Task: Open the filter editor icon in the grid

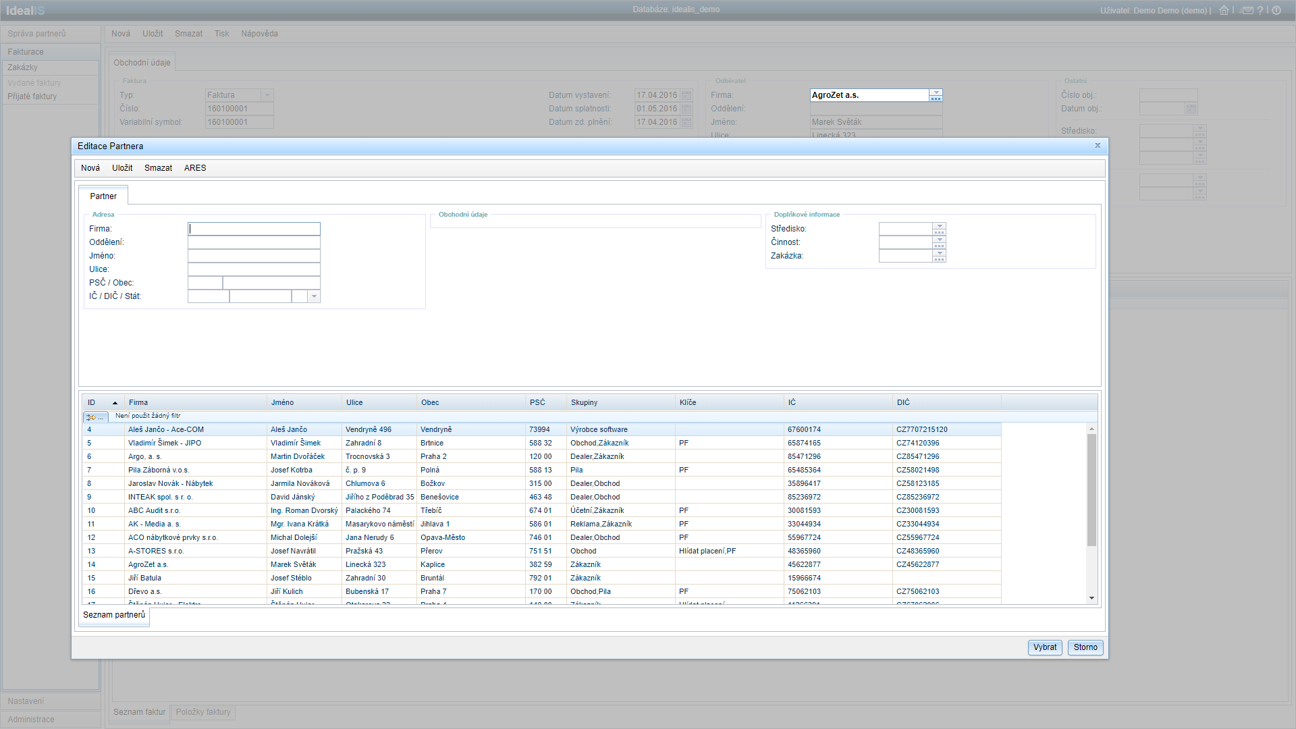Action: point(94,417)
